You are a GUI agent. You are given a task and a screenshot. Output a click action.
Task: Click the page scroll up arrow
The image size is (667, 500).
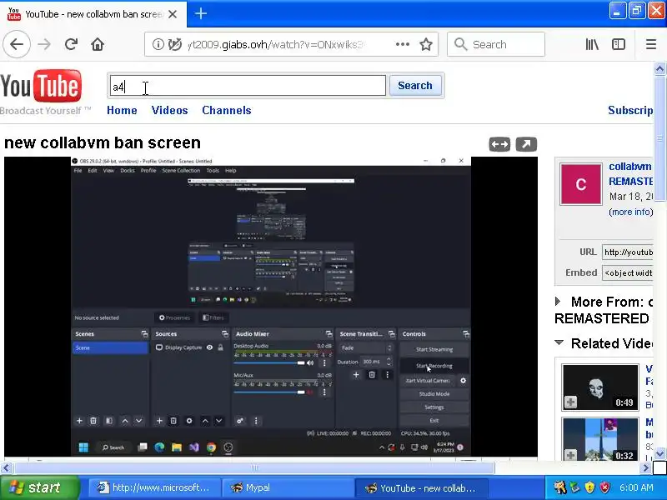click(659, 68)
